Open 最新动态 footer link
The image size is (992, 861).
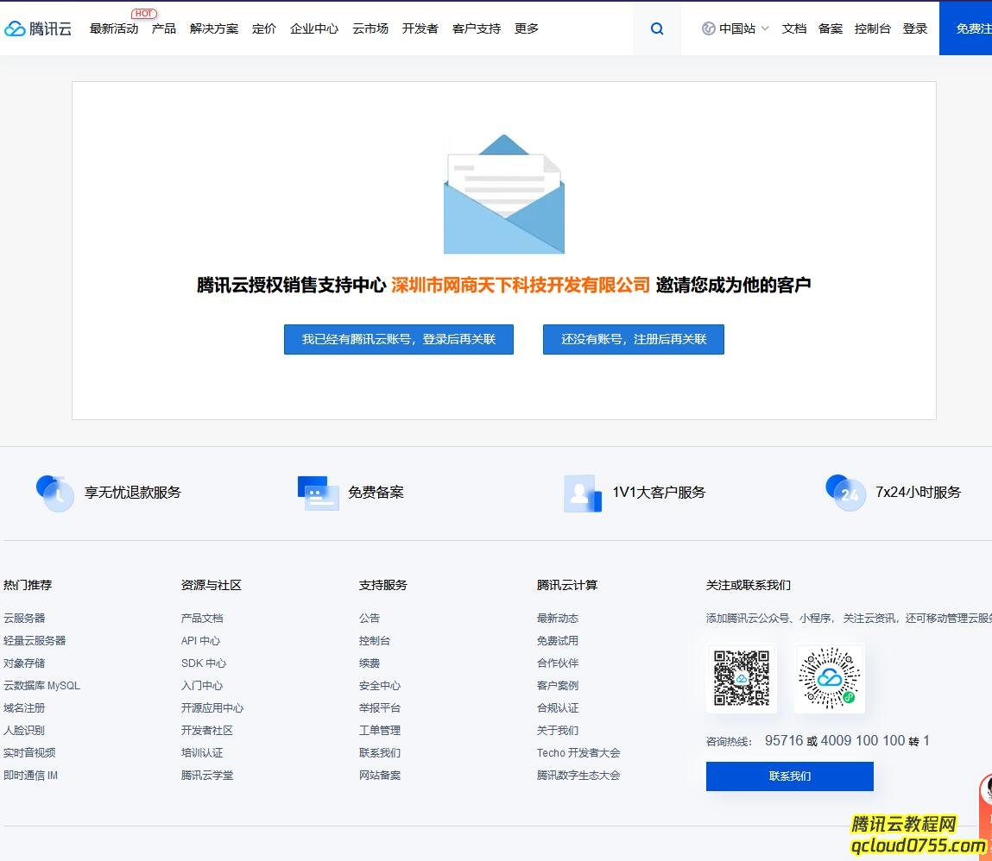558,619
